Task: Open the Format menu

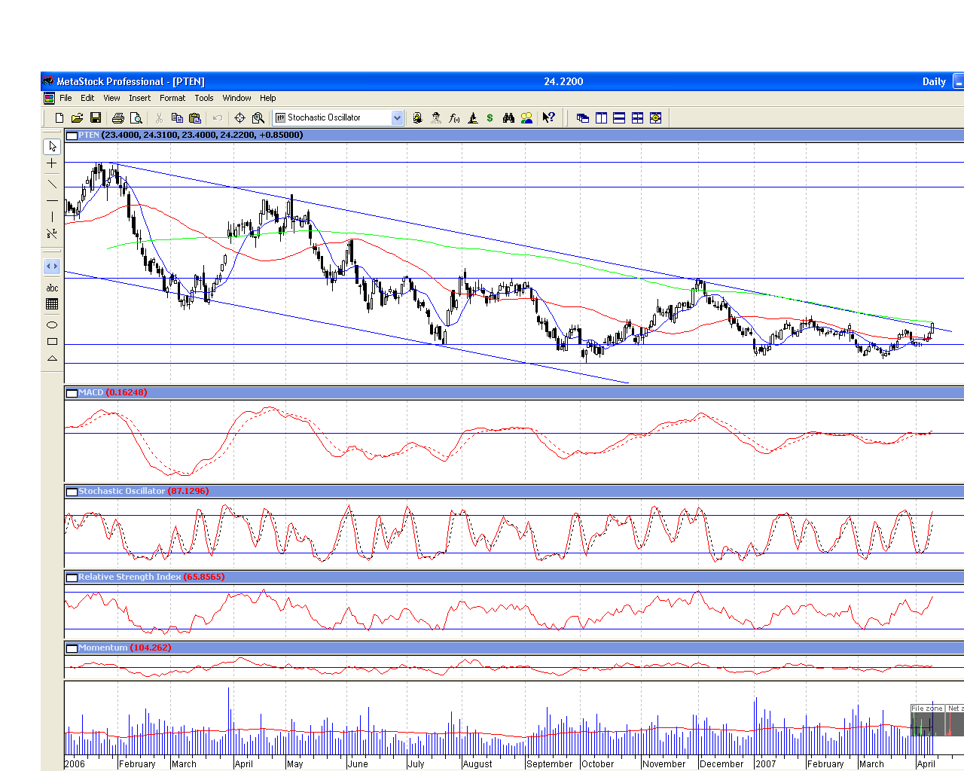Action: tap(172, 98)
